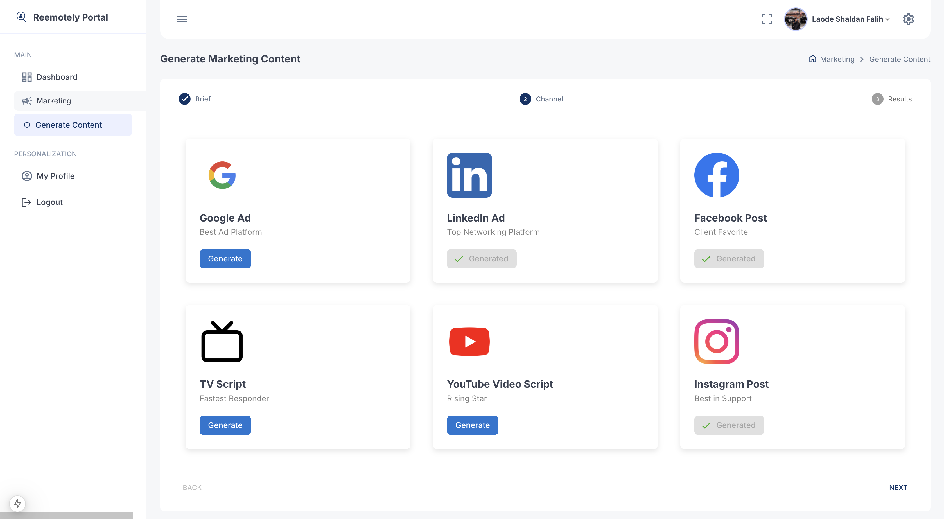Toggle Generated state for LinkedIn Ad
This screenshot has width=944, height=519.
482,259
